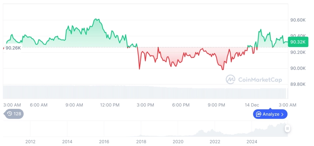Click the 6:00 PM time axis label
Screen dimensions: 314x146
point(181,105)
